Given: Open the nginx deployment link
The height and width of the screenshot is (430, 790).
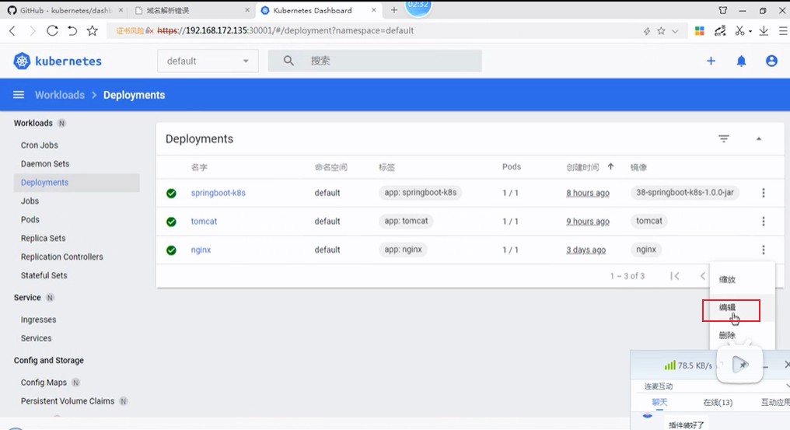Looking at the screenshot, I should (x=201, y=250).
